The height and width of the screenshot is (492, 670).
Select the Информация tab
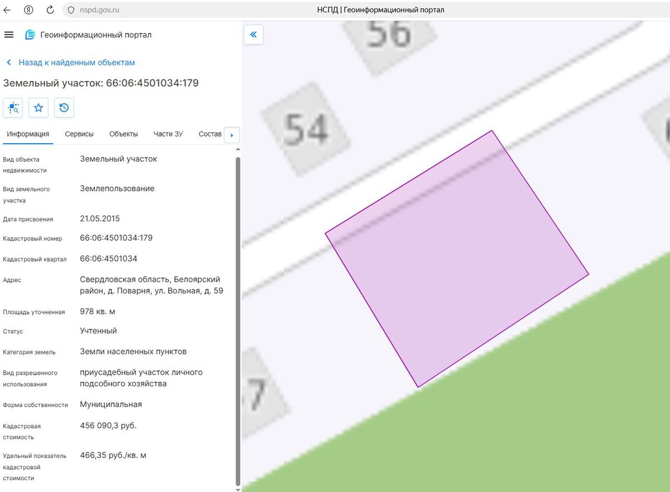[28, 134]
